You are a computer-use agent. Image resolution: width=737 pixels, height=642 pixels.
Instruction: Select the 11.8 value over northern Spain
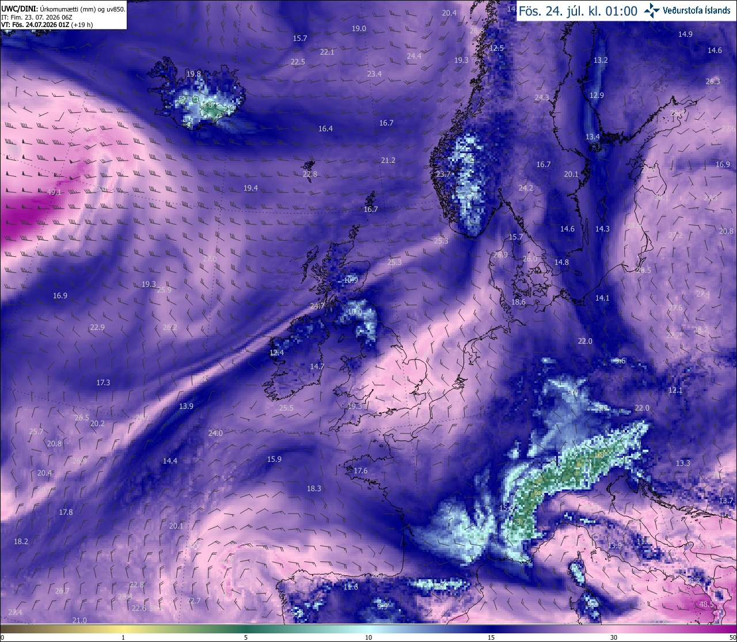[x=351, y=587]
